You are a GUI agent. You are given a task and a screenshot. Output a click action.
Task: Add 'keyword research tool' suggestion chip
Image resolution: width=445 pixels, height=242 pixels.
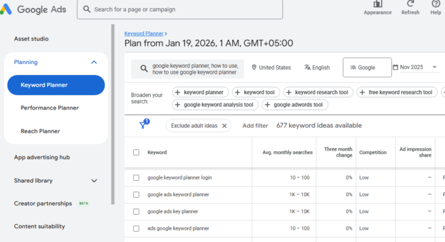(318, 92)
